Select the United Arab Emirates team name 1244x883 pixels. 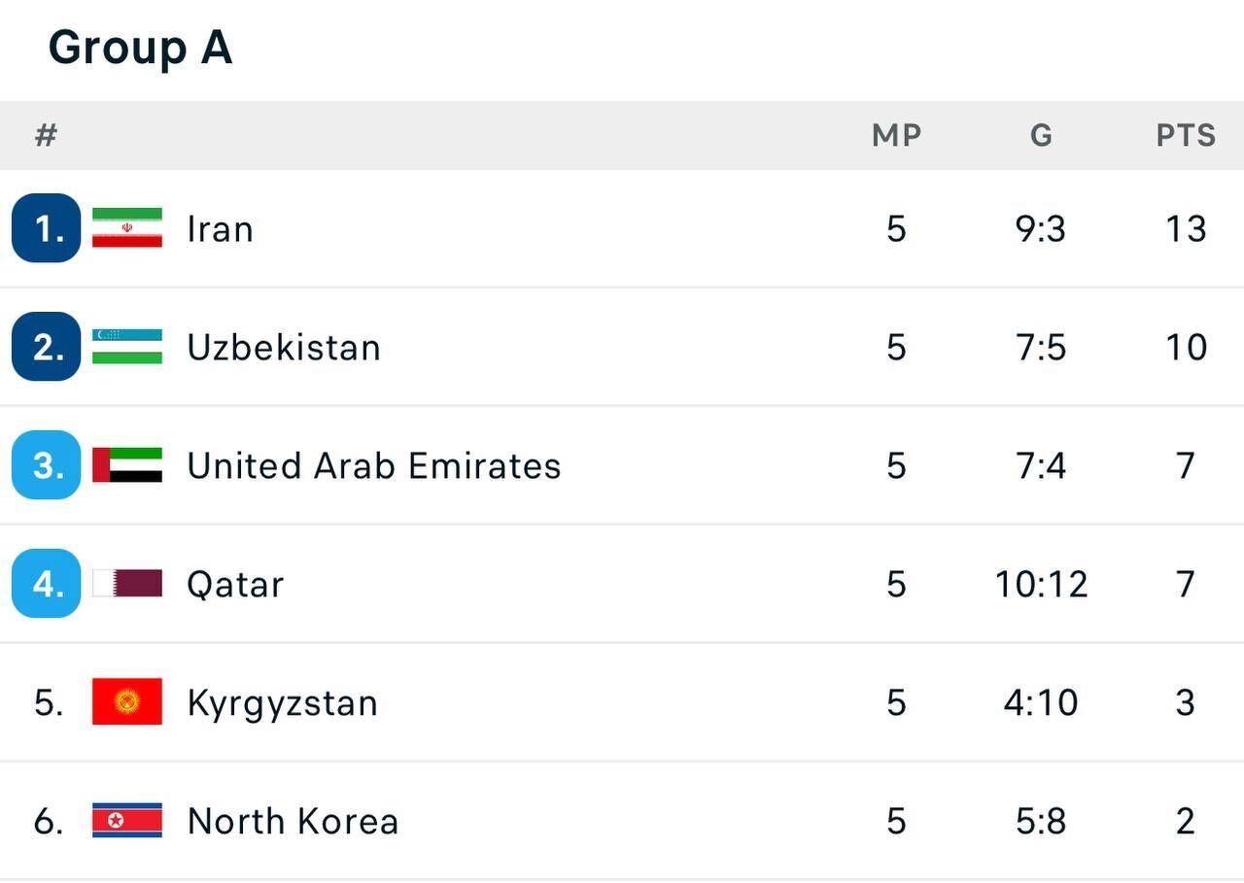[x=374, y=466]
